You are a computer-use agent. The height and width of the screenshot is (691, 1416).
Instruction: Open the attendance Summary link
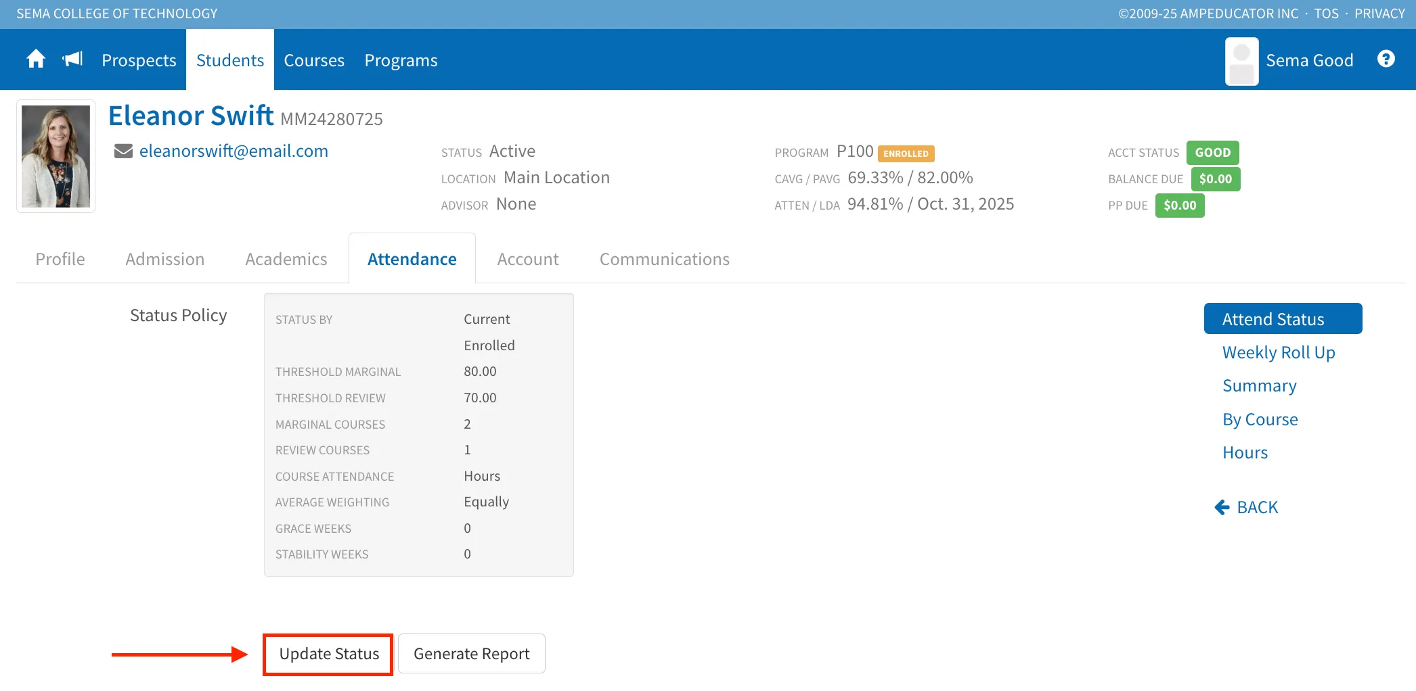(1260, 385)
